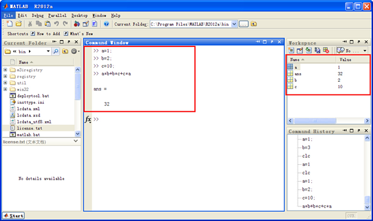Click the search icon in Current Folder
The image size is (373, 221).
(56, 52)
